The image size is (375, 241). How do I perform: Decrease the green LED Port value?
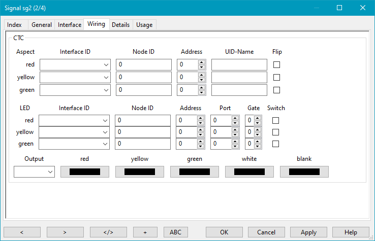pos(235,146)
